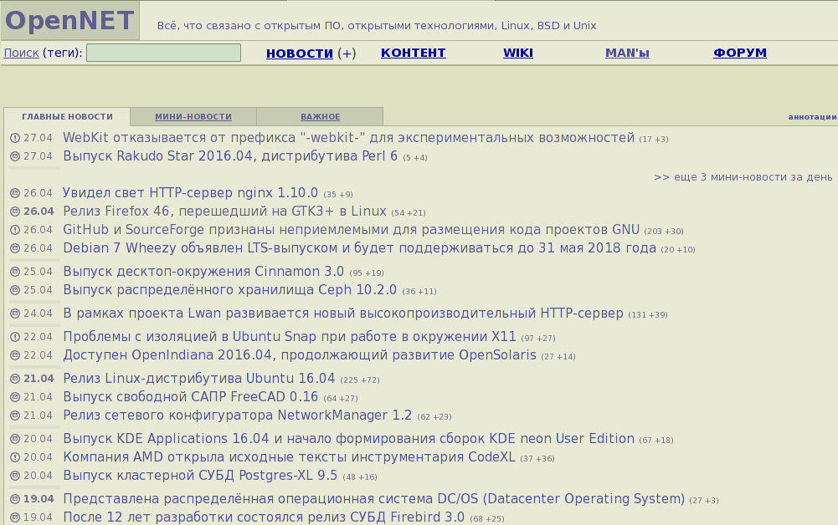838x525 pixels.
Task: Click icon beside WebKit prefix news
Action: 15,138
